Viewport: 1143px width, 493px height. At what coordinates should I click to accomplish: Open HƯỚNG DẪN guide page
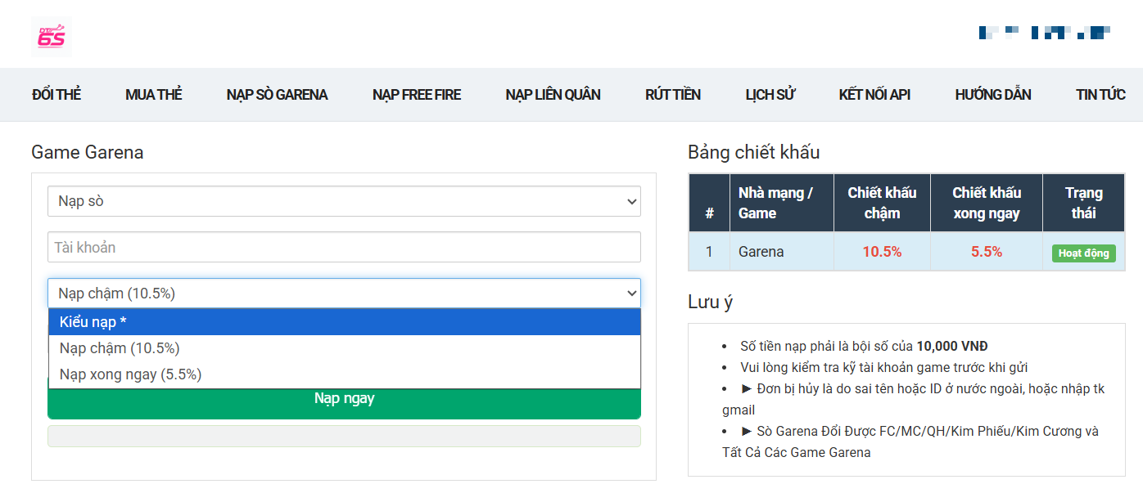pyautogui.click(x=992, y=95)
